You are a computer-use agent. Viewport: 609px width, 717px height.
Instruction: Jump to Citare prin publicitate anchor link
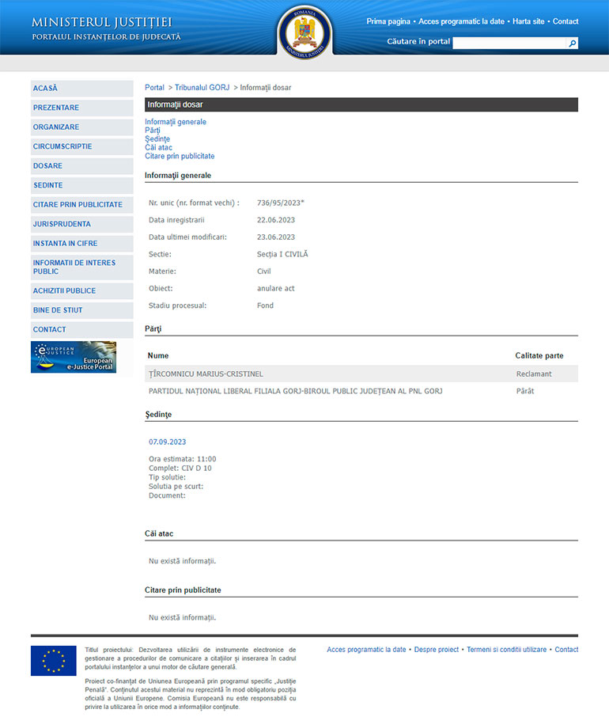click(x=180, y=156)
